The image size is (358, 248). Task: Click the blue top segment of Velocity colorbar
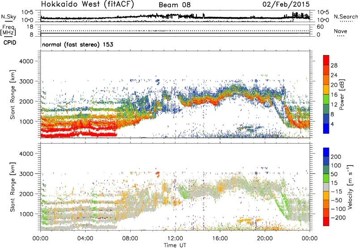tap(326, 152)
